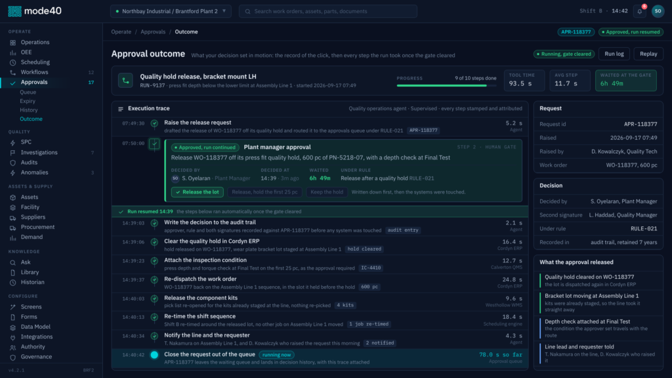Click the Demand chart icon
672x378 pixels.
tap(13, 237)
